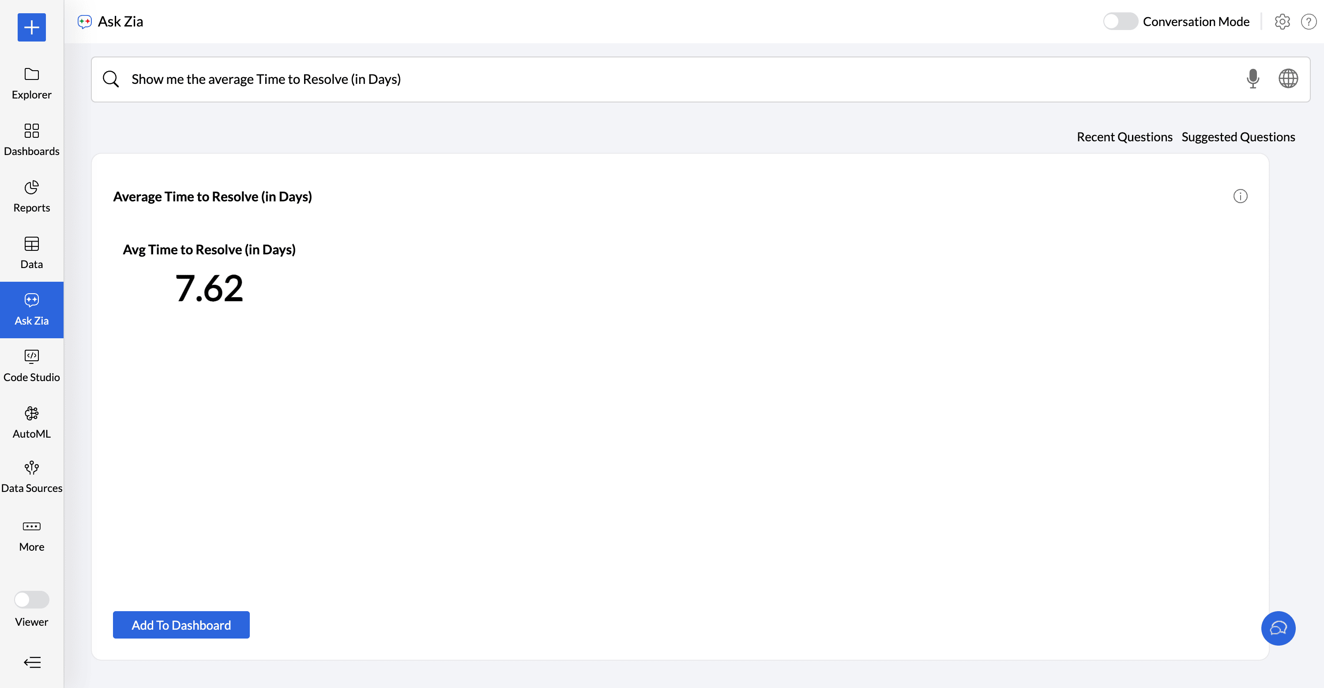This screenshot has height=688, width=1324.
Task: Expand the More options menu
Action: click(31, 535)
